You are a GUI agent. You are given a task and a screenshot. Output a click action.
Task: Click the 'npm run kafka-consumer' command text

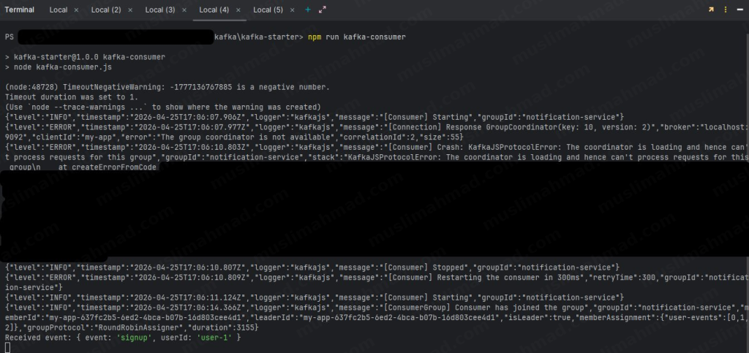[x=356, y=37]
